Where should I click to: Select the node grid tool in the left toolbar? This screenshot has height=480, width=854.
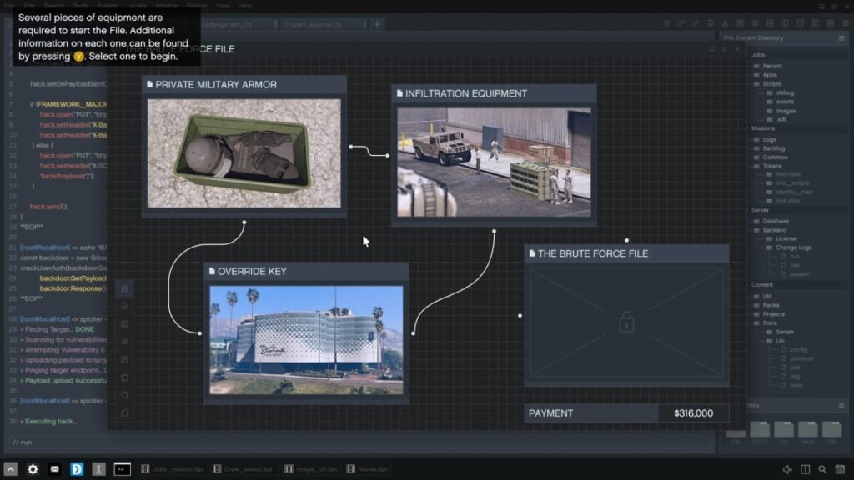[123, 288]
